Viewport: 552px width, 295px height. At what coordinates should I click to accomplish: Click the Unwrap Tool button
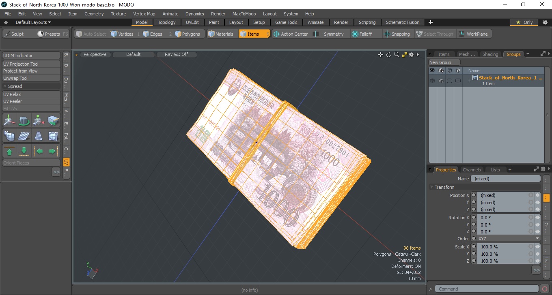coord(32,78)
